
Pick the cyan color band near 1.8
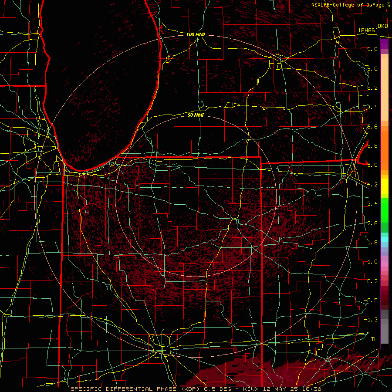385,240
